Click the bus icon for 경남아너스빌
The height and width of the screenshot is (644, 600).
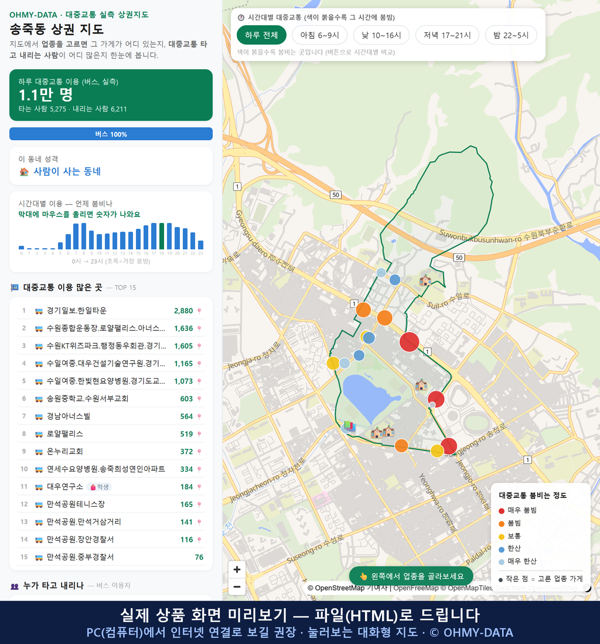(39, 416)
